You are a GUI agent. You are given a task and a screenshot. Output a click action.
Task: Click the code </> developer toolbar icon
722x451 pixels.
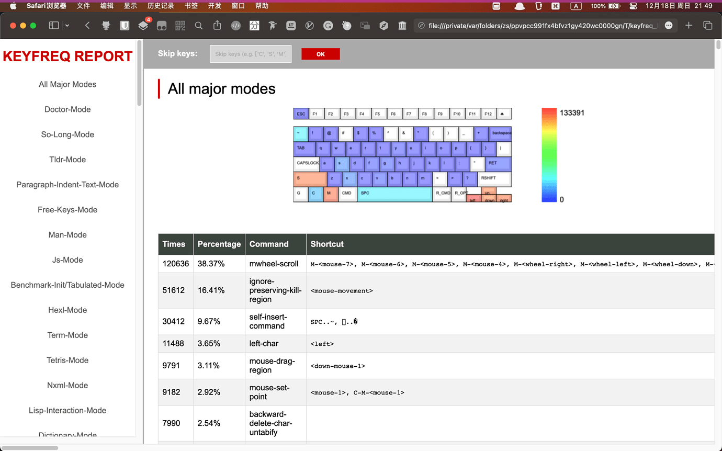coord(235,25)
